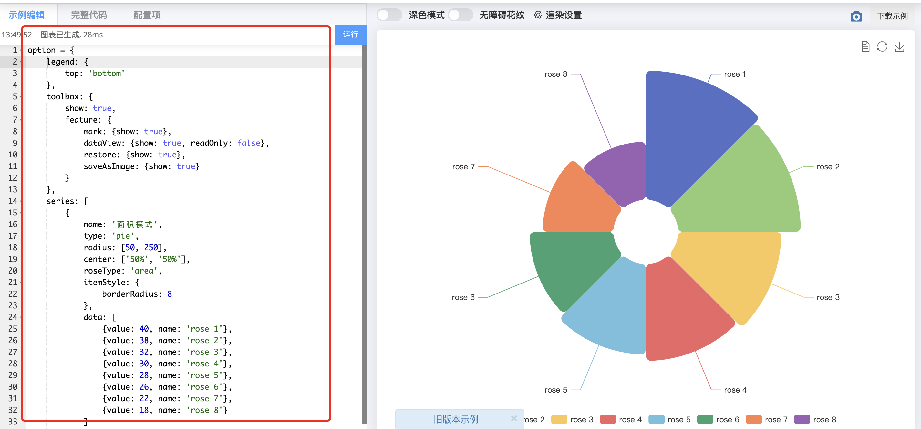Screen dimensions: 921x429
Task: Collapse the data array at line 24
Action: click(x=21, y=317)
